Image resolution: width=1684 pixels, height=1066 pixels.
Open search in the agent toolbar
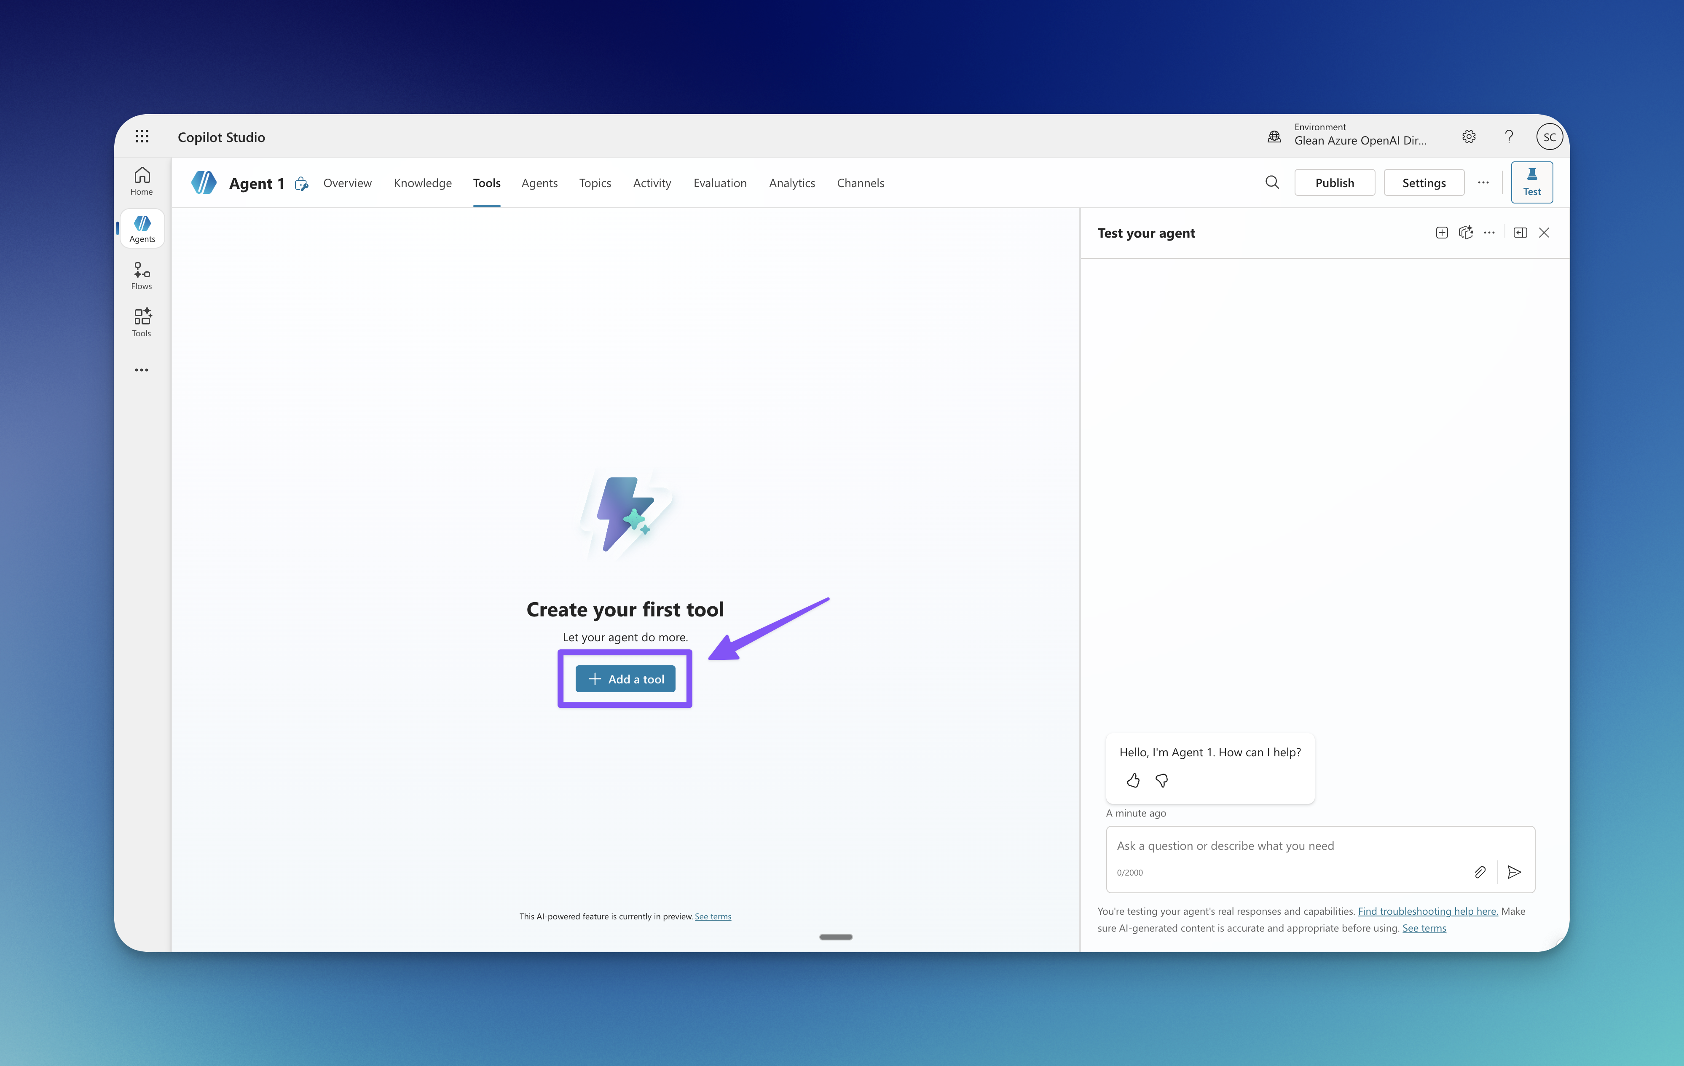pyautogui.click(x=1272, y=182)
